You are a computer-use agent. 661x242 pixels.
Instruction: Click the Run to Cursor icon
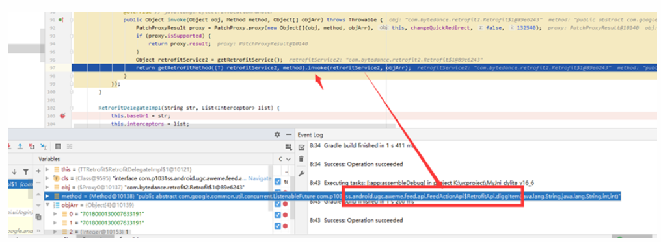(x=43, y=146)
